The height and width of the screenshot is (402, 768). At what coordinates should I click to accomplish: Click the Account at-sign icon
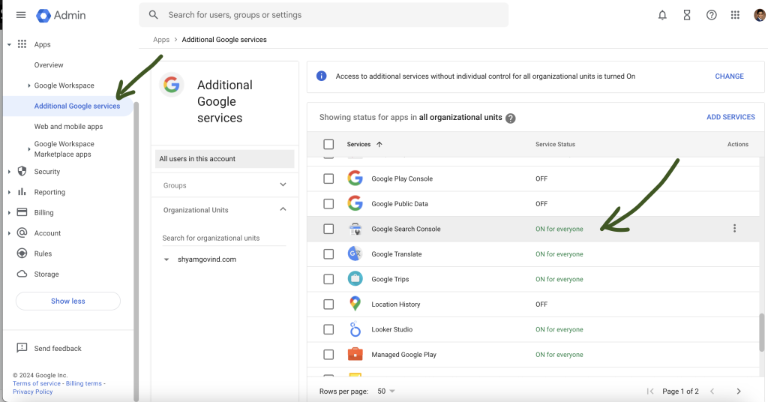click(x=22, y=232)
